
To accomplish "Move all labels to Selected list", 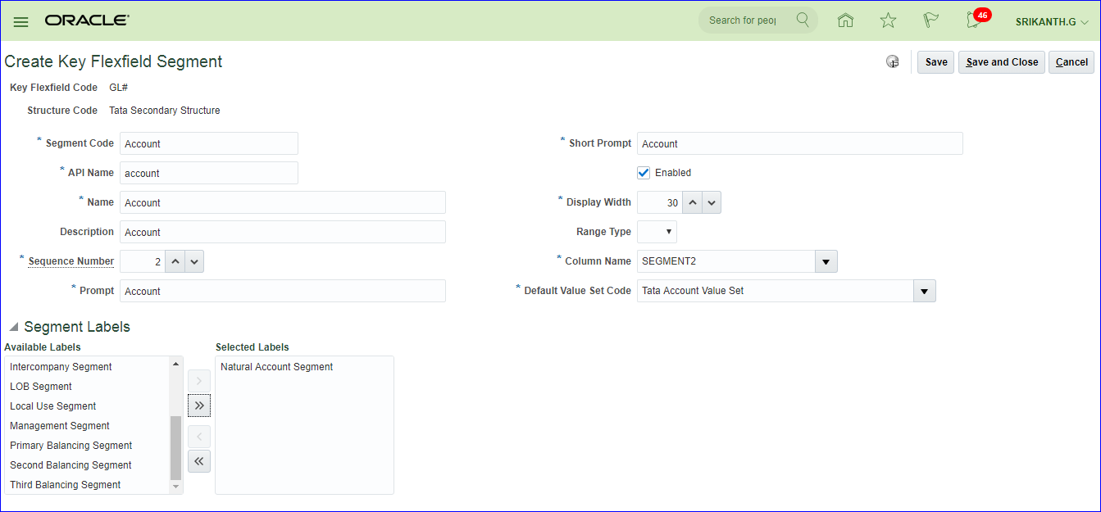I will click(199, 406).
